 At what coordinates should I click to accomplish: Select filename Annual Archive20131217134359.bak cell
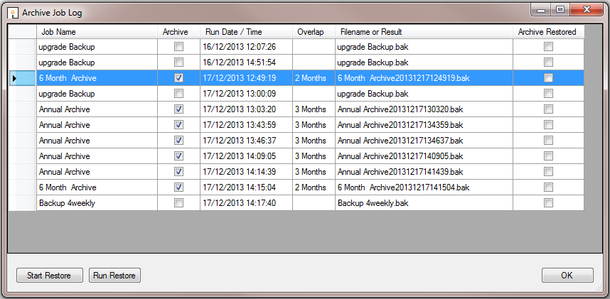424,125
